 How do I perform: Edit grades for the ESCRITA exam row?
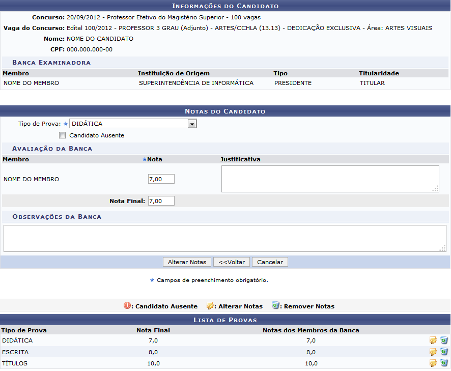pos(433,352)
